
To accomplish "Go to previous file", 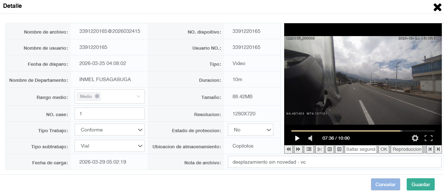I will coord(430,149).
